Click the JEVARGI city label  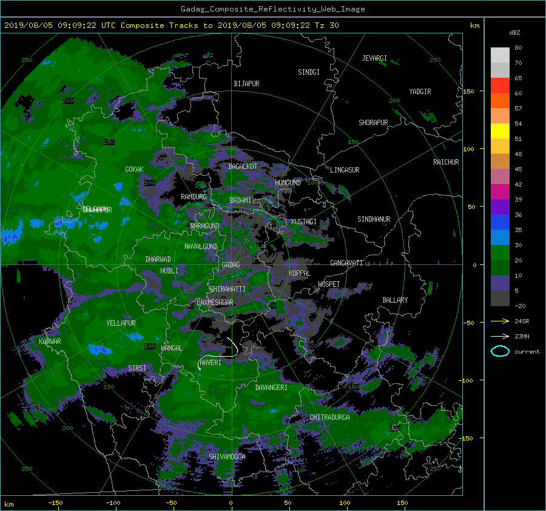coord(374,58)
